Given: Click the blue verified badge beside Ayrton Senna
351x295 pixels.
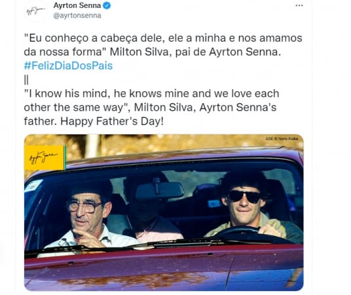Looking at the screenshot, I should click(x=107, y=6).
